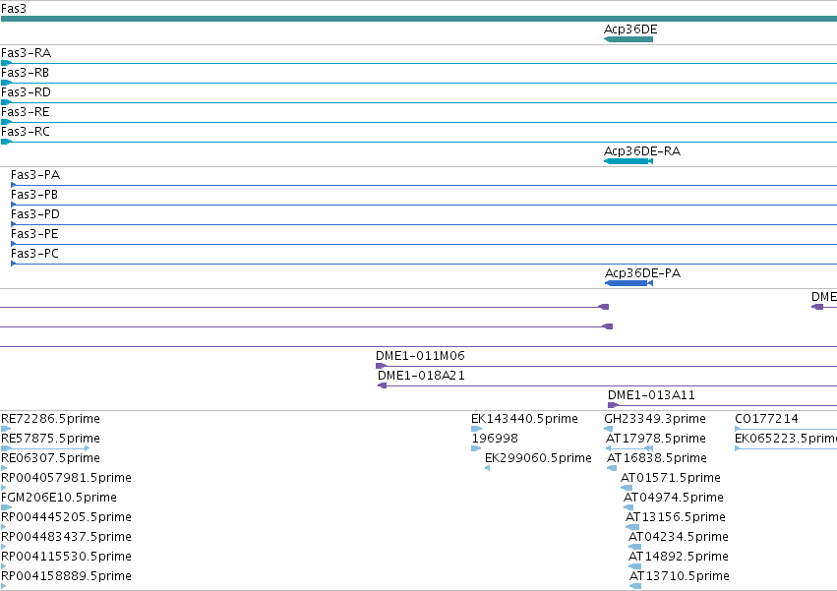
Task: Select the EK299060.5prime EST label
Action: 538,458
